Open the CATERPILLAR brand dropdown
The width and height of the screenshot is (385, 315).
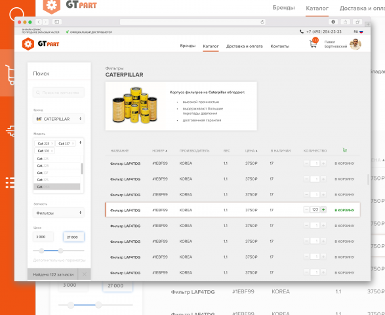[x=58, y=119]
